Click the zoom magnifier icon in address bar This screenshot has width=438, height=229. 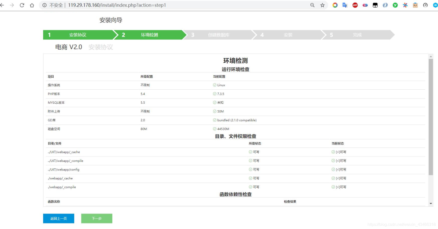click(x=312, y=5)
